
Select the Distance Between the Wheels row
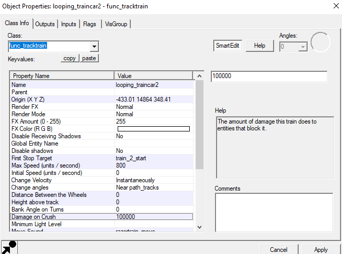click(x=101, y=195)
